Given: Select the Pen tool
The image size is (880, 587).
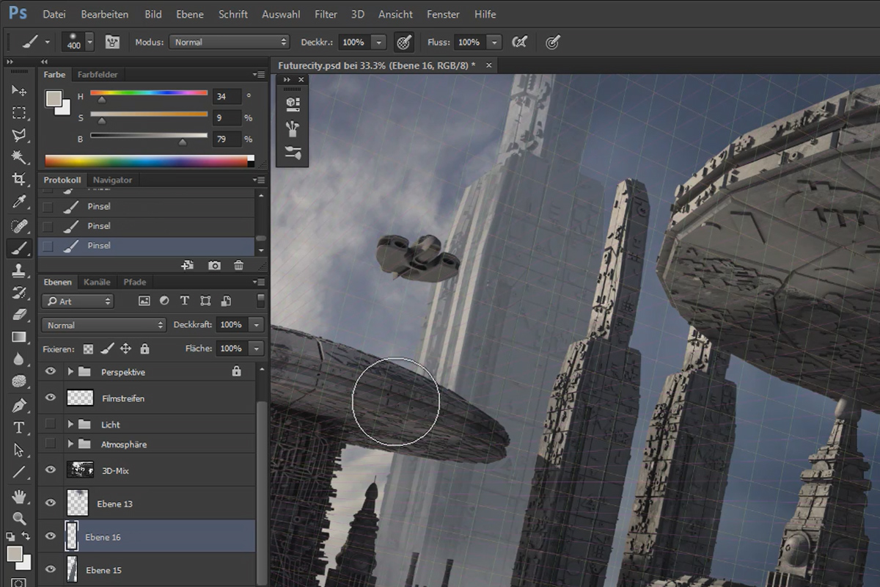Looking at the screenshot, I should 19,405.
